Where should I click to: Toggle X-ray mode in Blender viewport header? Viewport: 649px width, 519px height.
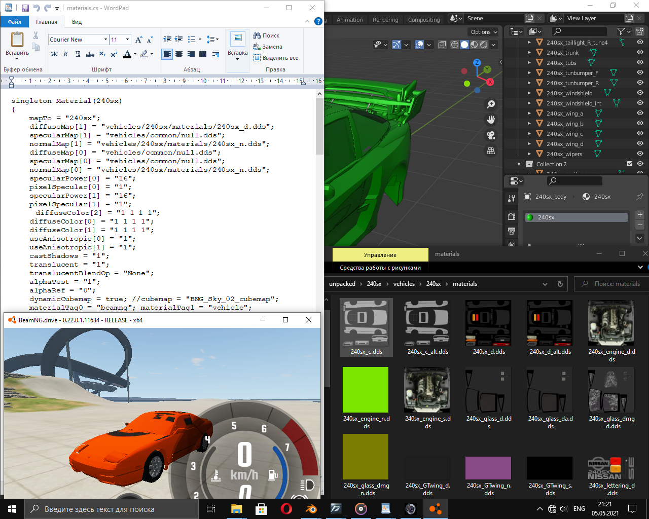[x=442, y=45]
